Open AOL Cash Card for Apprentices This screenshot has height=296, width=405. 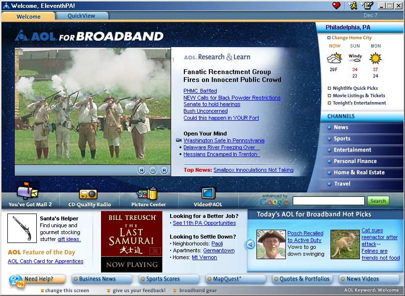[x=46, y=261]
